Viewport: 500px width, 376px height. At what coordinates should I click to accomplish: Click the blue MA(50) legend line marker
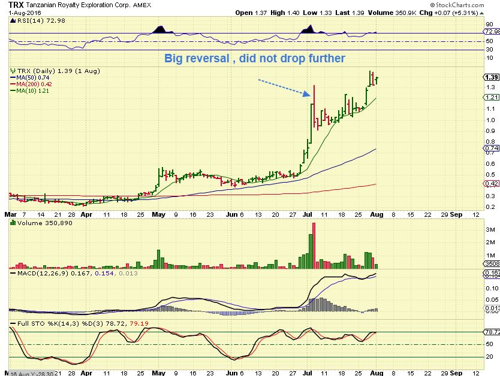click(13, 78)
